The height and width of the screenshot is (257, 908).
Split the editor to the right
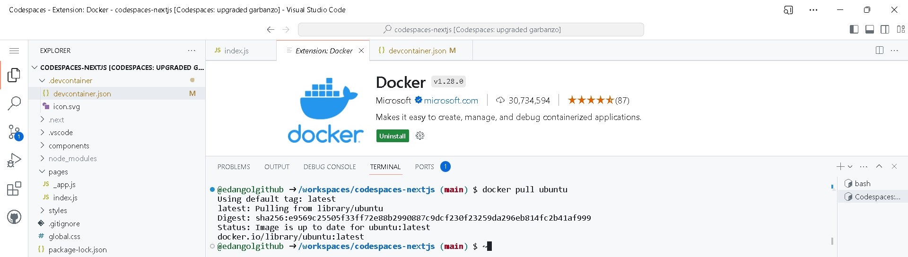click(x=880, y=50)
